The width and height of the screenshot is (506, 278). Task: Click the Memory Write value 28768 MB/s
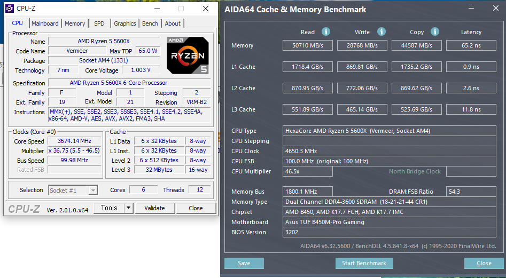362,45
